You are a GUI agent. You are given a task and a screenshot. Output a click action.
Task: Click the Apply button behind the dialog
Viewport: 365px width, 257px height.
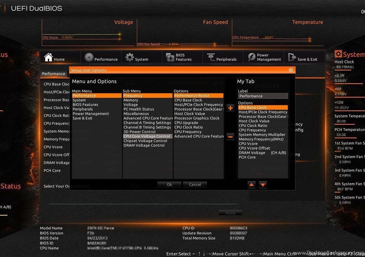point(230,213)
